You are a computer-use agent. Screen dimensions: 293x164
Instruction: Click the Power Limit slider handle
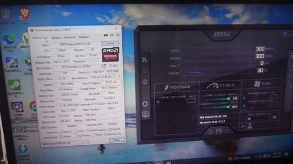[244, 98]
